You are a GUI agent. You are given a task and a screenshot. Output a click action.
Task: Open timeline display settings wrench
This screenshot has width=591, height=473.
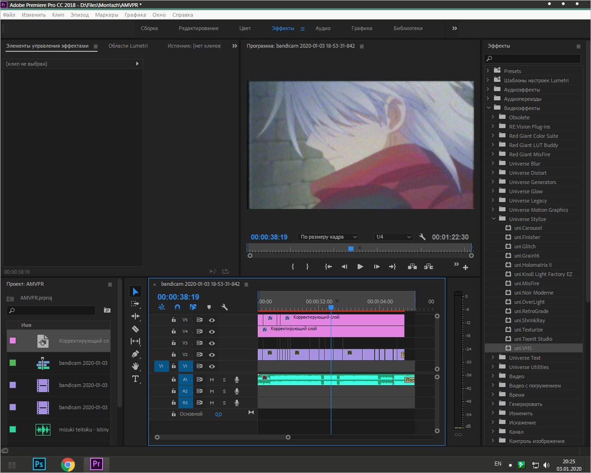pos(225,307)
